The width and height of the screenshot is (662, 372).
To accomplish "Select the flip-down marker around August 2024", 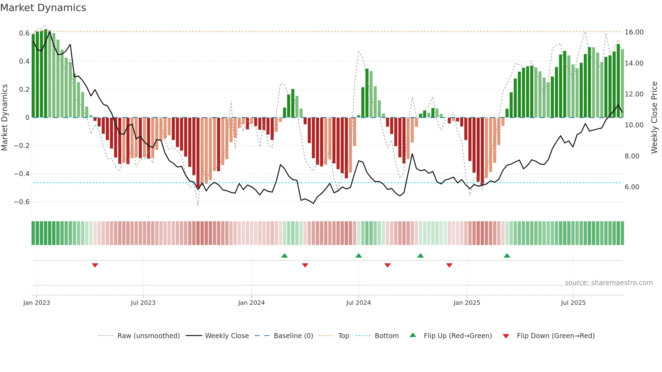I will click(388, 265).
